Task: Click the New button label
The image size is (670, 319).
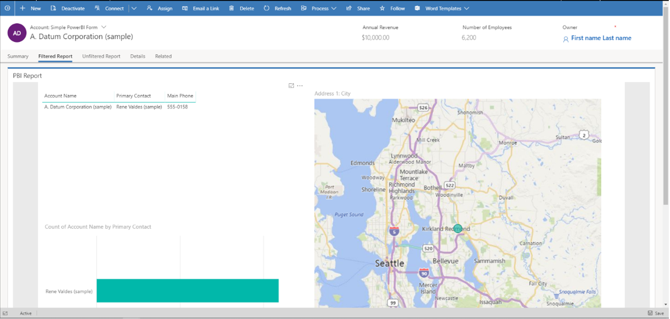Action: coord(36,9)
